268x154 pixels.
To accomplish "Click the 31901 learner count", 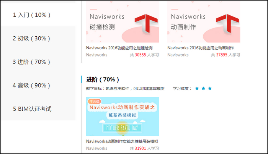I will 141,148.
